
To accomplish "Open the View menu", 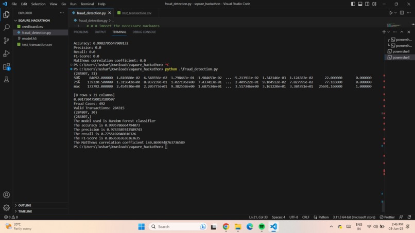I will coord(53,4).
